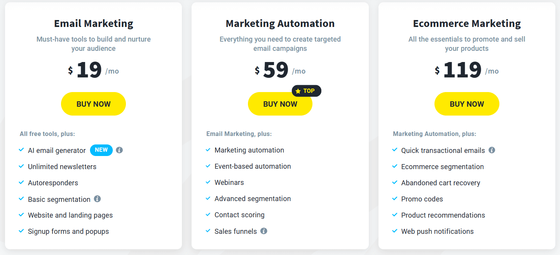Image resolution: width=560 pixels, height=255 pixels.
Task: Click BUY NOW under Marketing Automation
Action: coord(280,104)
